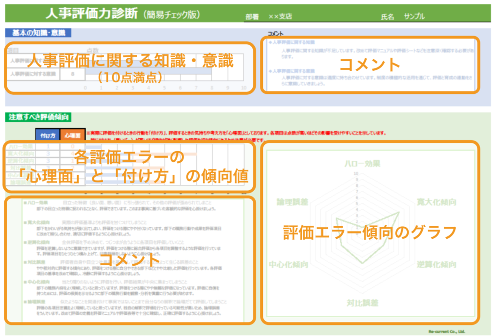This screenshot has height=336, width=493.
Task: Click the 評価エラー傾向のグラフ overlay label
Action: (x=369, y=232)
